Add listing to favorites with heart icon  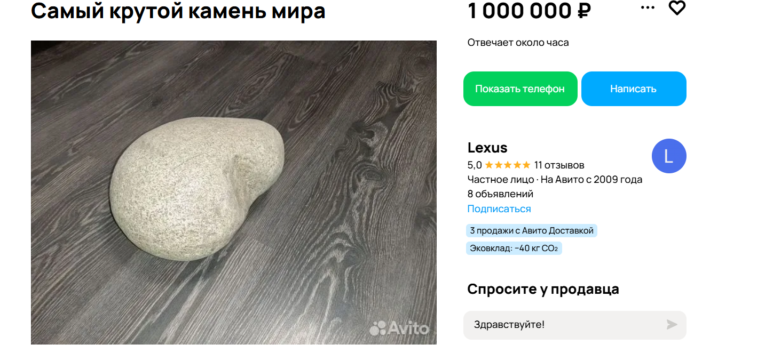pos(677,7)
